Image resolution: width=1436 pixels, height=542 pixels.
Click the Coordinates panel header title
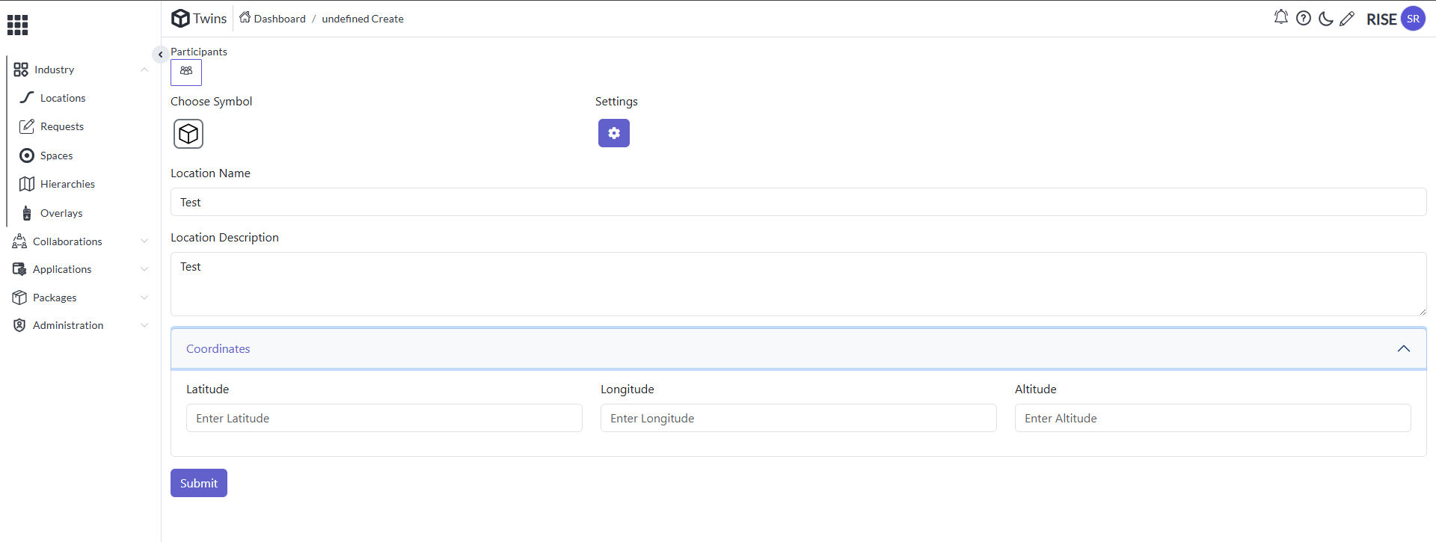(x=218, y=348)
